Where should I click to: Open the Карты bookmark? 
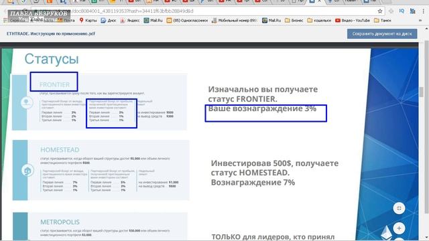click(88, 21)
